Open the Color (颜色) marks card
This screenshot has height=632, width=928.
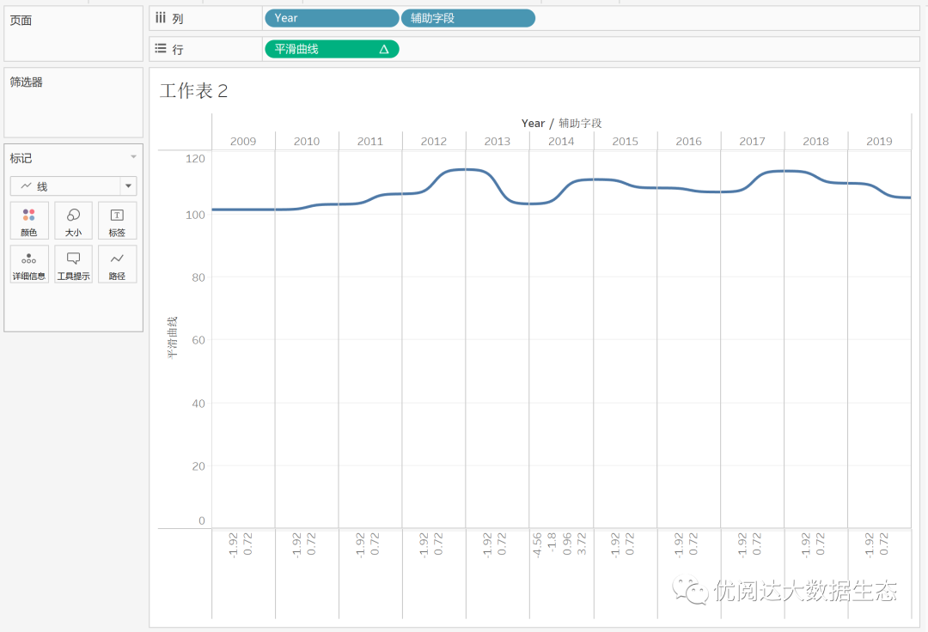coord(29,221)
